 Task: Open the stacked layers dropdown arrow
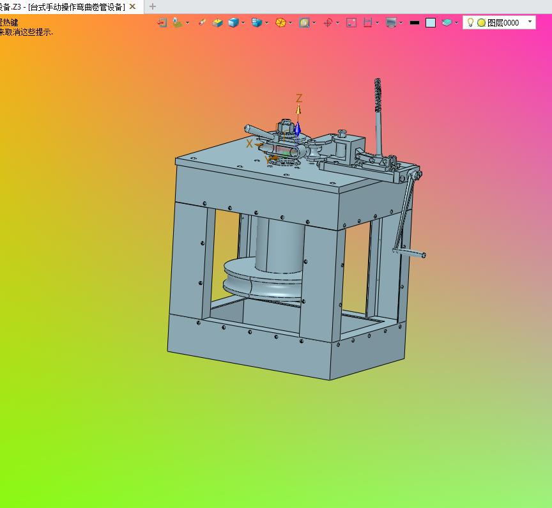pyautogui.click(x=457, y=23)
